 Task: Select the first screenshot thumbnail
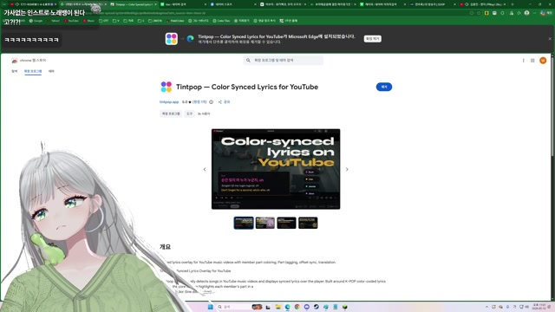pos(244,223)
